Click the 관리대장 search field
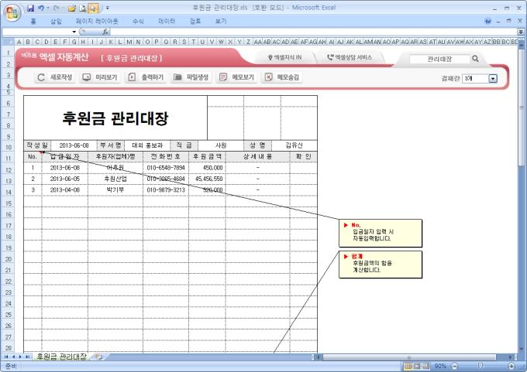The height and width of the screenshot is (372, 527). click(x=439, y=59)
